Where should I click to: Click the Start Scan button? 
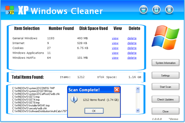click(x=165, y=87)
